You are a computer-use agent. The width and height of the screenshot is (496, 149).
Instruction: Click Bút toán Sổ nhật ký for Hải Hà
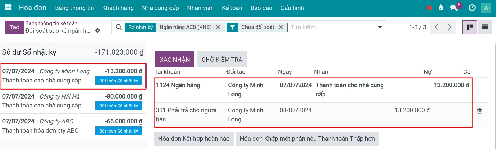(119, 106)
